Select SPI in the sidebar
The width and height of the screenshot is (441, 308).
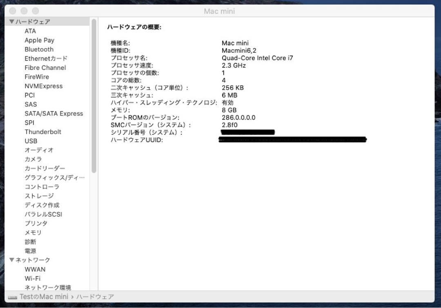click(x=29, y=123)
